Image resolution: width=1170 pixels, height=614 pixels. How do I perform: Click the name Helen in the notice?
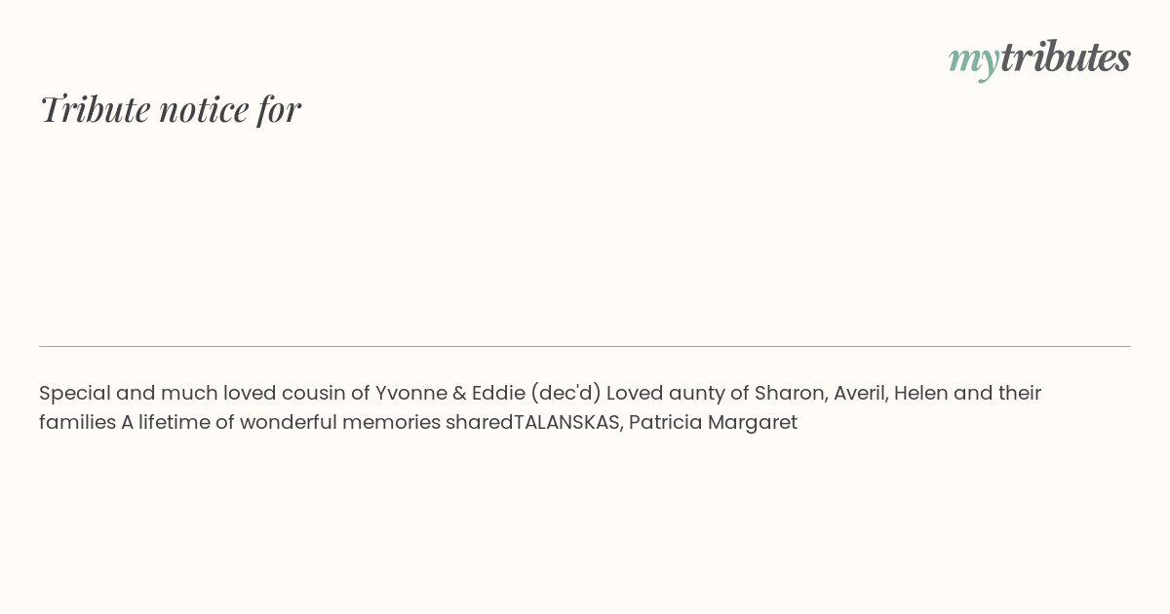click(920, 393)
